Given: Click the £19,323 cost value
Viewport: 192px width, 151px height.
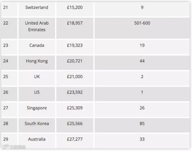Looking at the screenshot, I should (x=75, y=45).
